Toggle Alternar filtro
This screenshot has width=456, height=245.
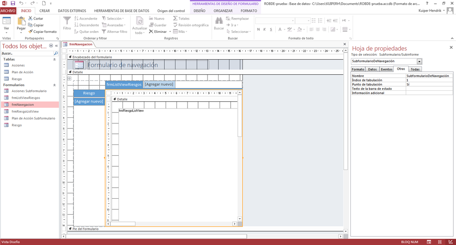114,32
